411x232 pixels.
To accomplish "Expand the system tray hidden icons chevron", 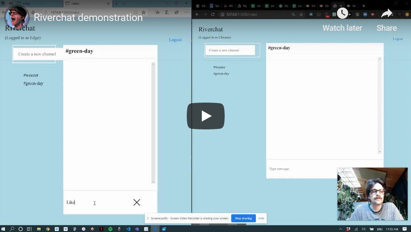I will coord(340,229).
